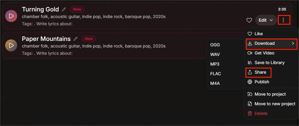Image resolution: width=299 pixels, height=126 pixels.
Task: Play the Turning Gold track
Action: pyautogui.click(x=11, y=16)
